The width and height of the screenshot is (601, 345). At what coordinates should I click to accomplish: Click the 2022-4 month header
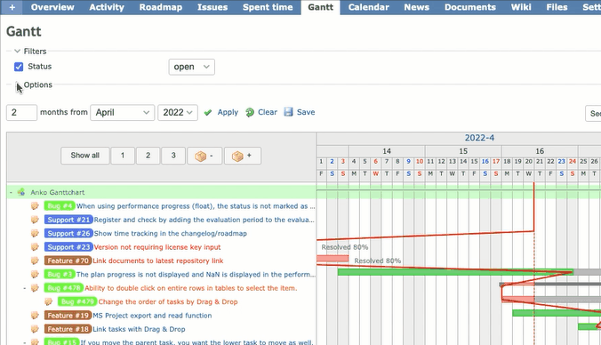click(479, 138)
